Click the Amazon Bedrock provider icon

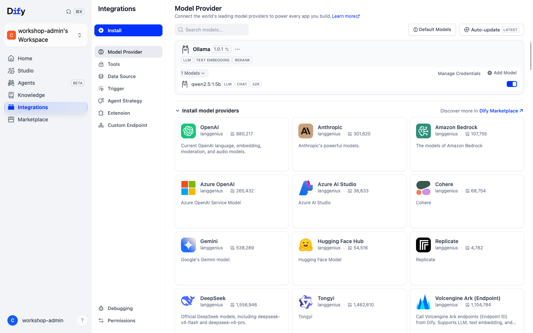423,131
